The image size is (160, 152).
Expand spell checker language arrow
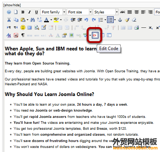coord(90,35)
